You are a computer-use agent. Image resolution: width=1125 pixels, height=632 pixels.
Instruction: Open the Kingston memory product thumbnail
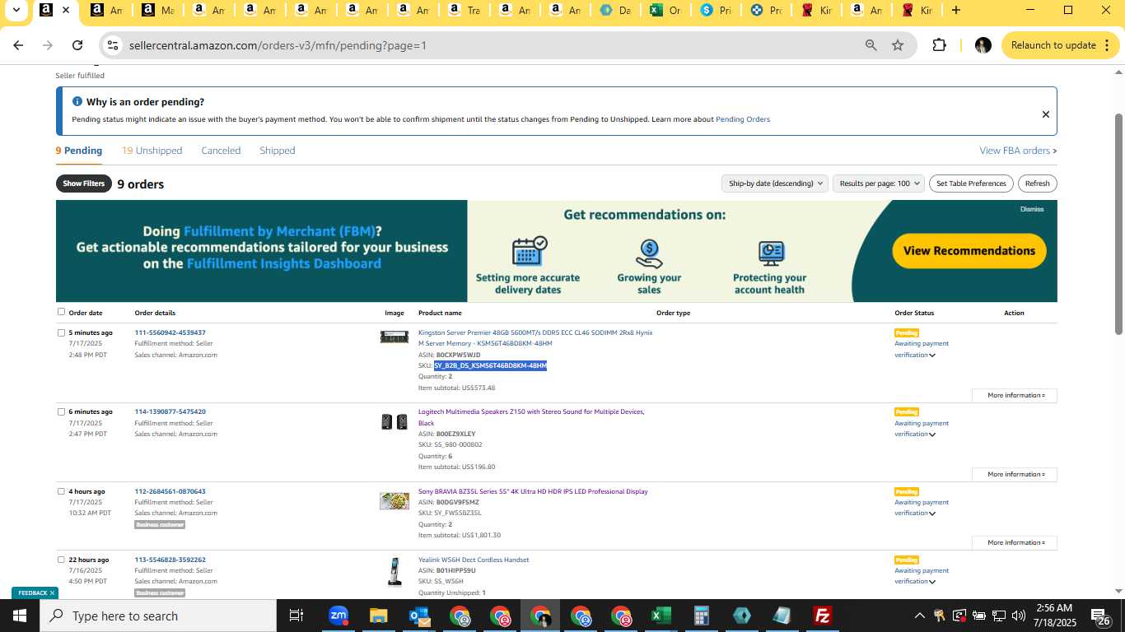pos(394,337)
